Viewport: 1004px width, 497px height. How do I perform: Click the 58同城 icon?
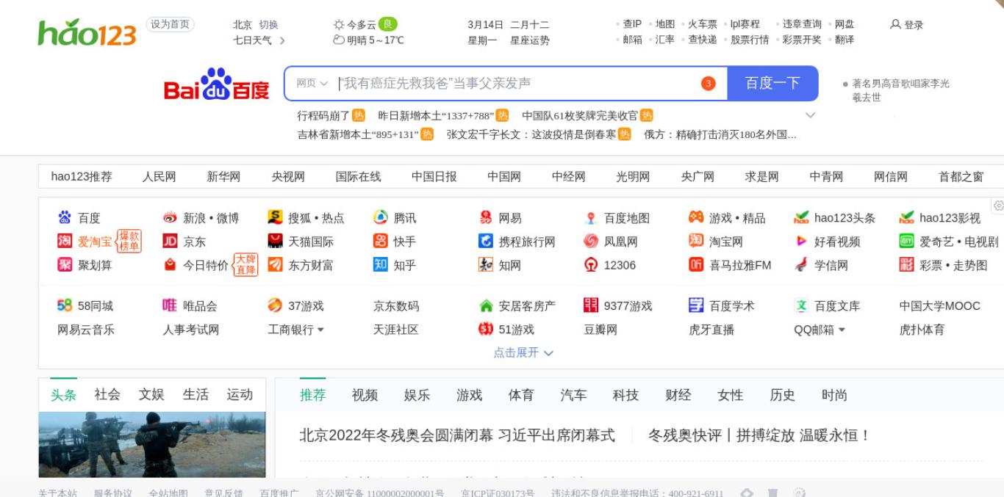coord(65,306)
